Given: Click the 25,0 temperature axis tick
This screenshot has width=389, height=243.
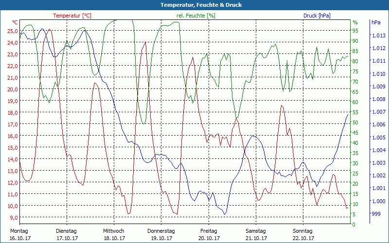Looking at the screenshot, I should tap(12, 31).
